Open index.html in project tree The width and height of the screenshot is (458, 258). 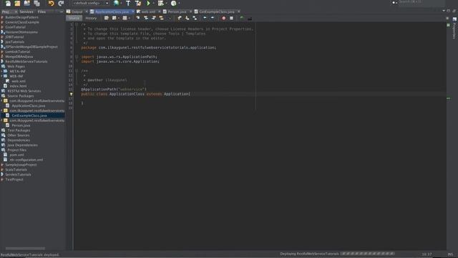[x=18, y=86]
